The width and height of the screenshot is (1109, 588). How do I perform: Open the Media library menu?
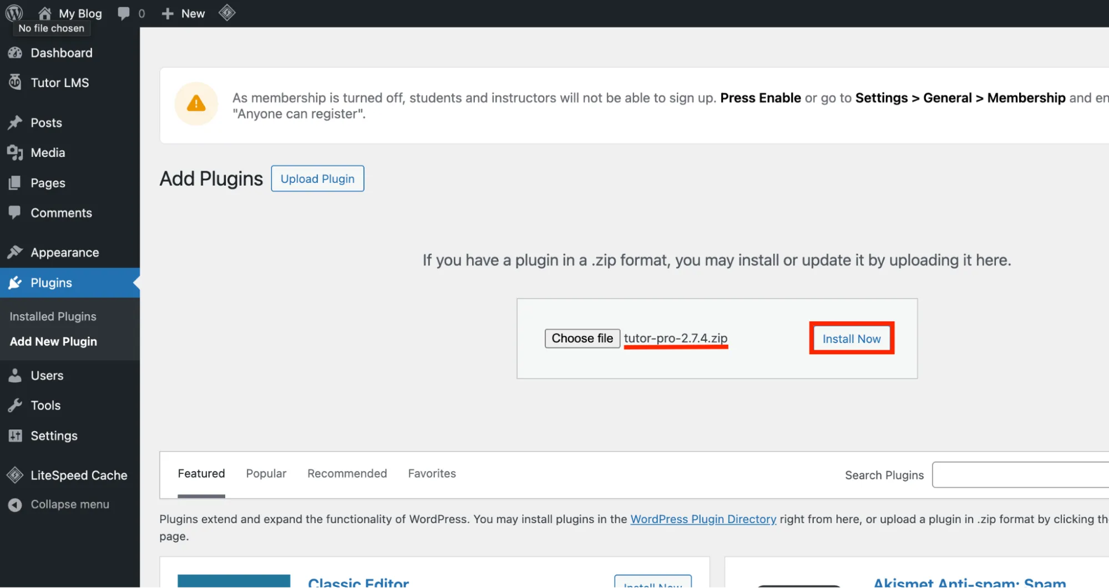click(x=48, y=152)
